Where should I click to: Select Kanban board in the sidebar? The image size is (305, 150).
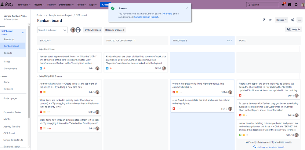13,46
